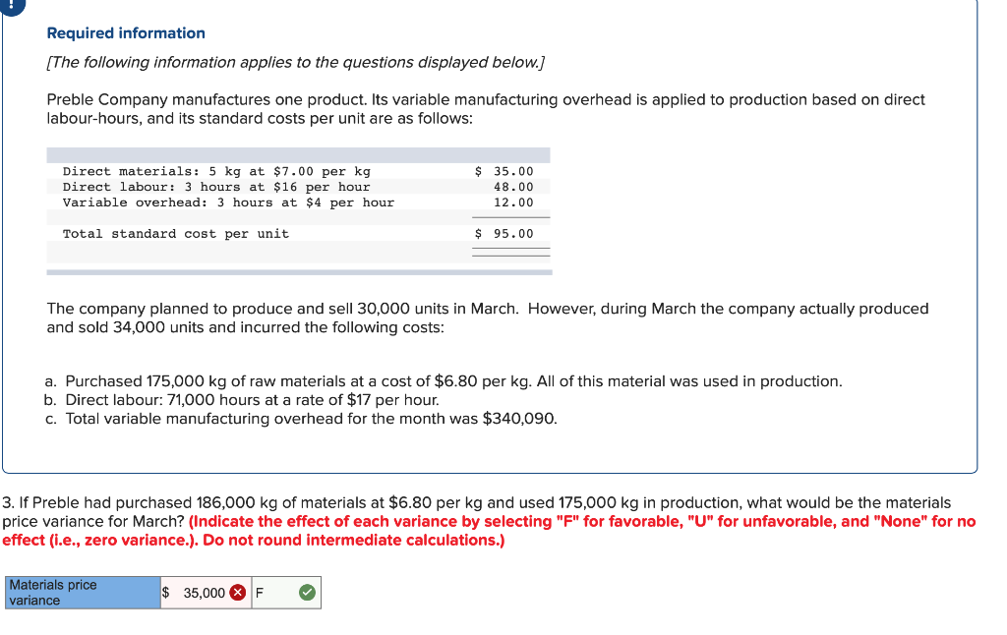Viewport: 1007px width, 635px height.
Task: Click the dollar sign beside the answer field
Action: (165, 592)
